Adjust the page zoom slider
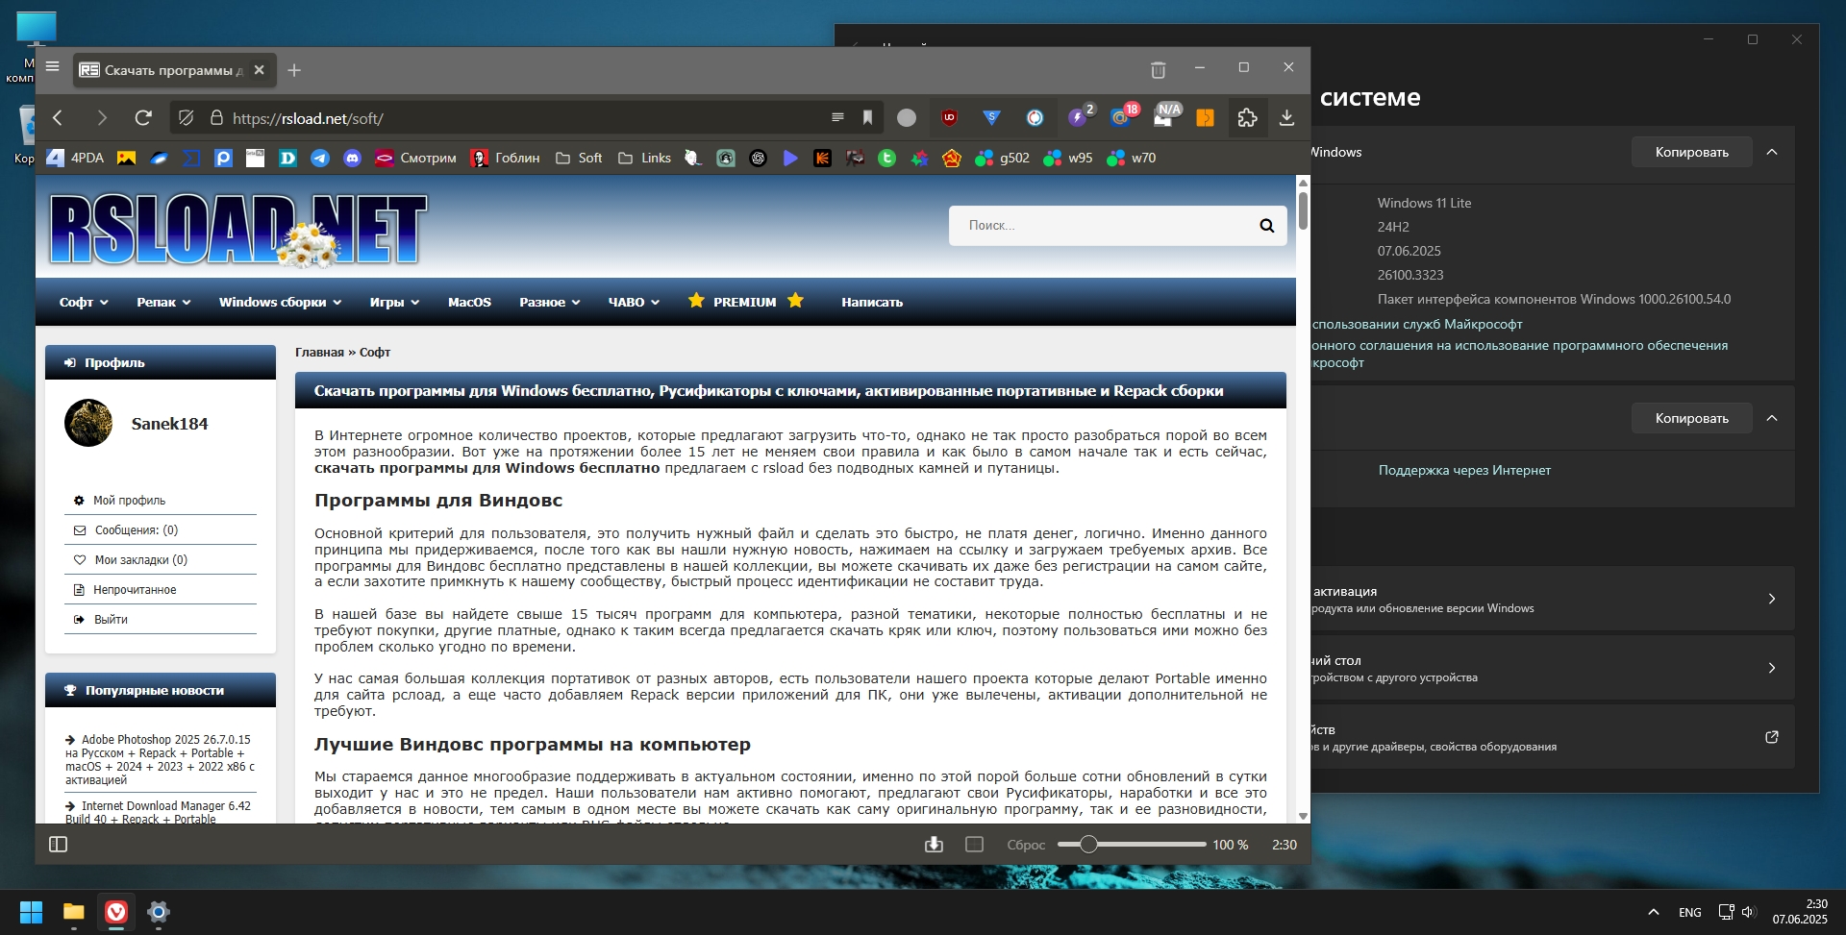This screenshot has width=1846, height=935. pos(1088,845)
